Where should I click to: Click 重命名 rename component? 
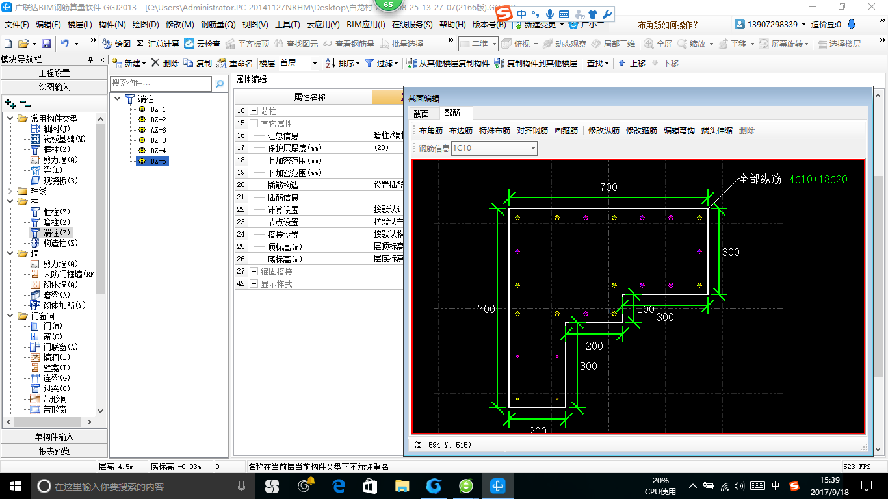235,63
